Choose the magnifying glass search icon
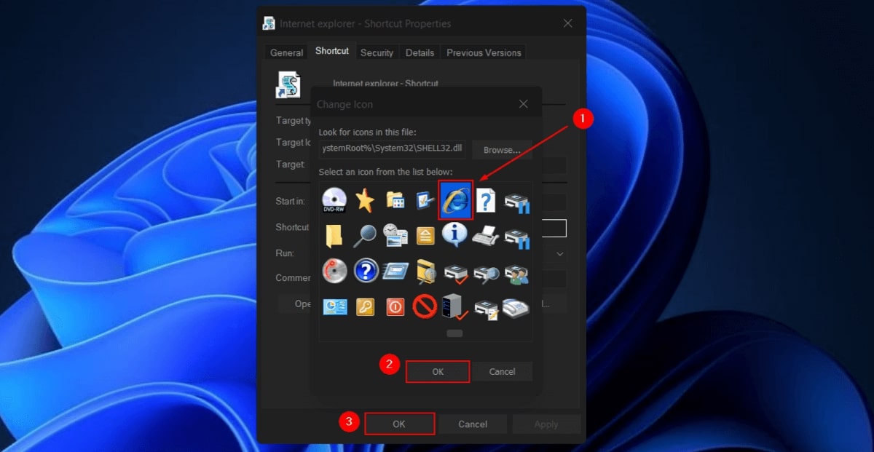The height and width of the screenshot is (452, 874). [x=366, y=235]
